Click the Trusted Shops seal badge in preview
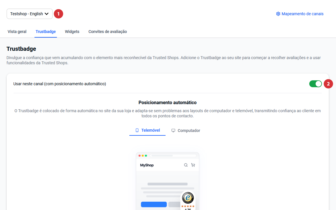 (188, 198)
